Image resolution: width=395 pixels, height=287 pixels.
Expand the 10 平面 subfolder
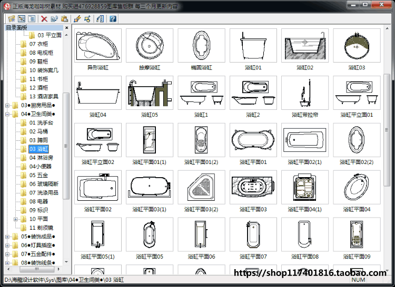16,219
